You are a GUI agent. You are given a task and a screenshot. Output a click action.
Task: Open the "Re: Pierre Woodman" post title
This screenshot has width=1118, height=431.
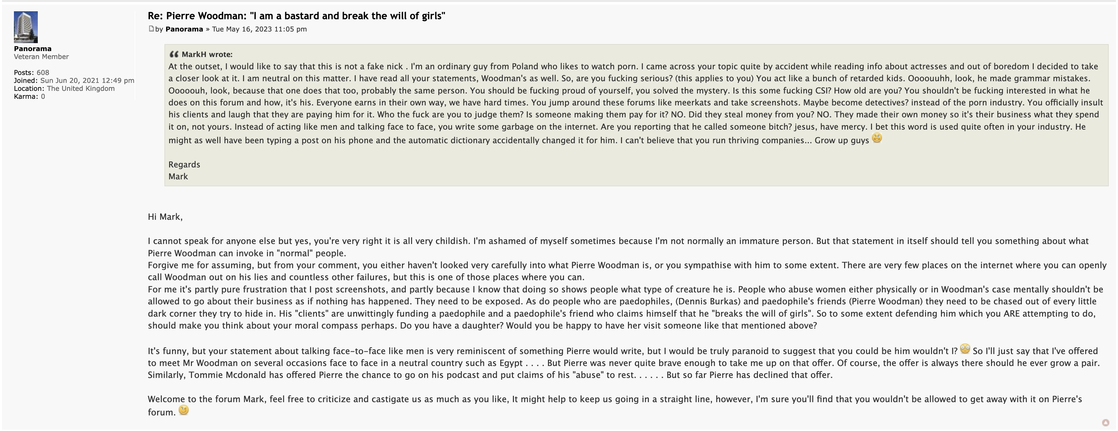[296, 16]
